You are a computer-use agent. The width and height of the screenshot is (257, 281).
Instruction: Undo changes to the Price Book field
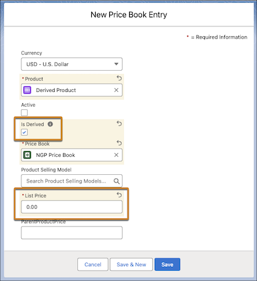point(120,143)
